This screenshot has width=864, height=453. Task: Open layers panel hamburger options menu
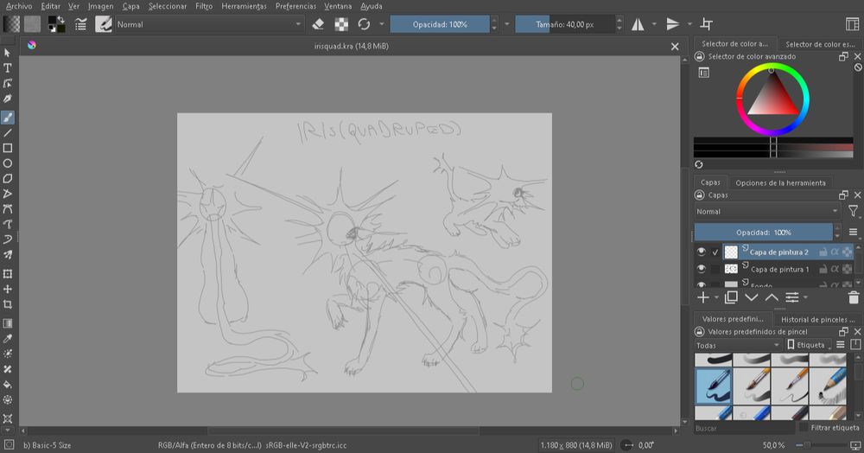853,232
